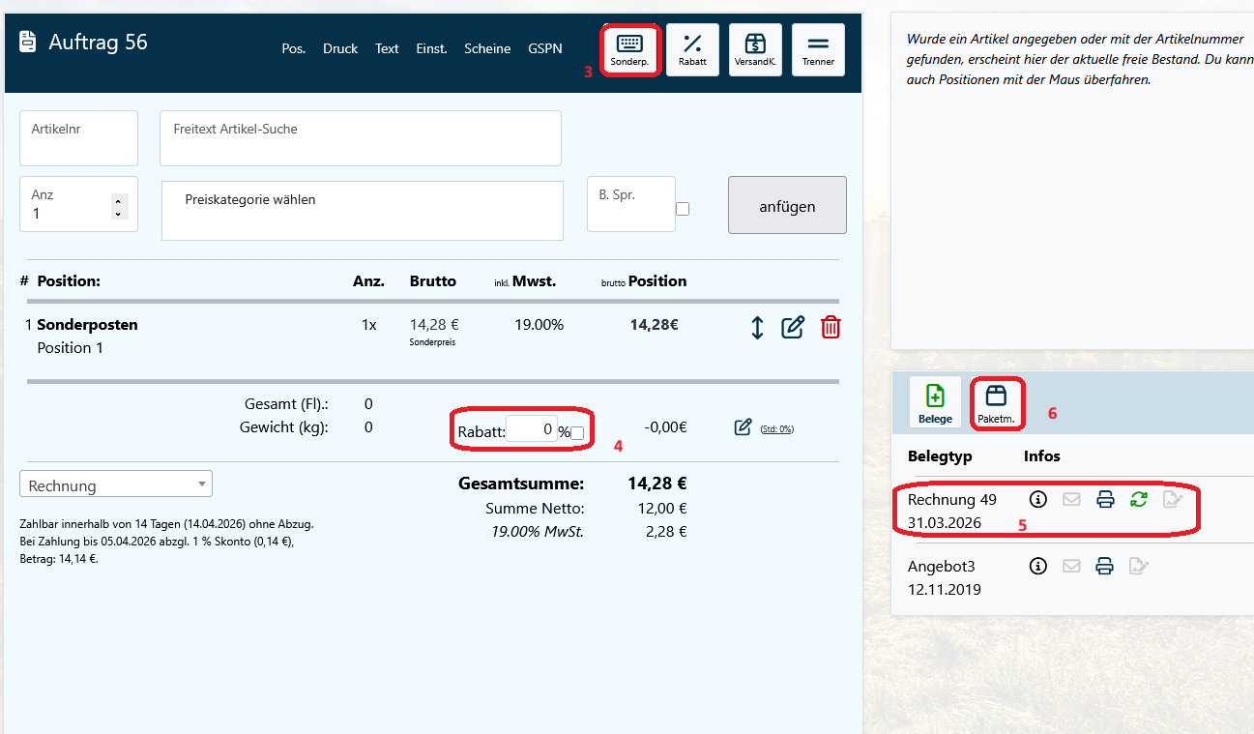Open the Rabatt percent toolbar button

coord(692,49)
